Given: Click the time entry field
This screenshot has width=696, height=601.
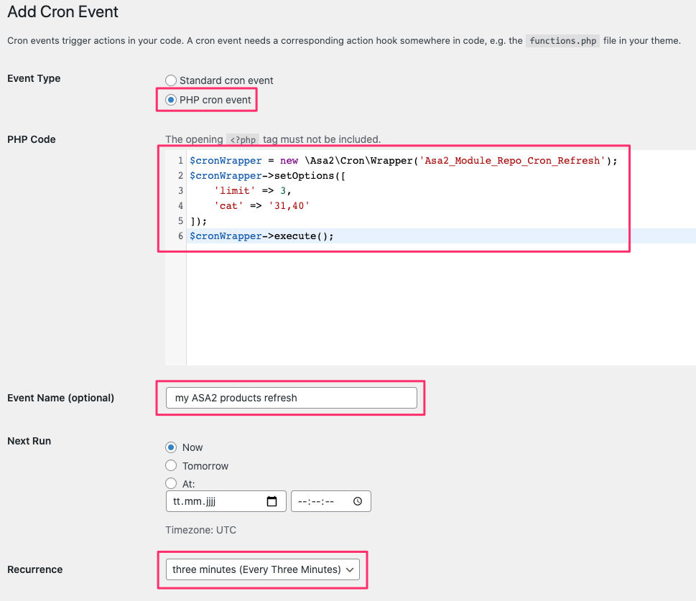Looking at the screenshot, I should 320,500.
